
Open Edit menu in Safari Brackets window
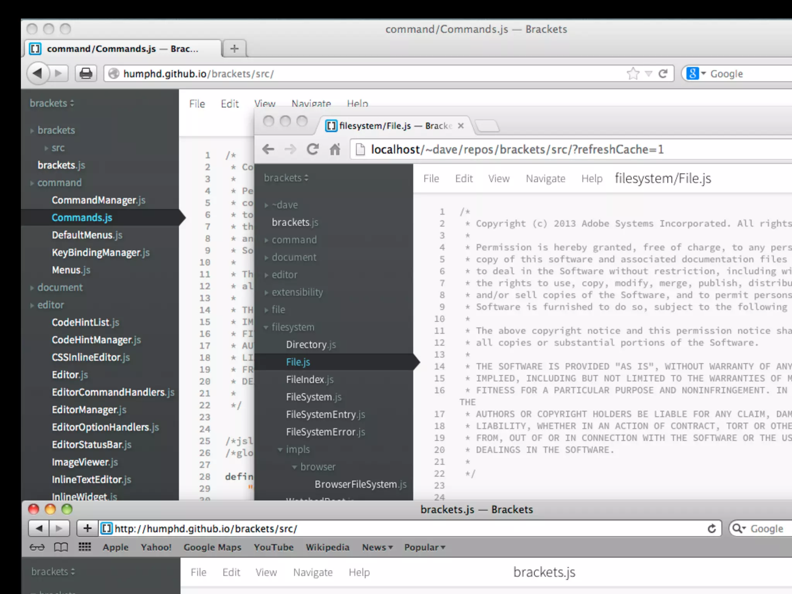click(x=231, y=572)
